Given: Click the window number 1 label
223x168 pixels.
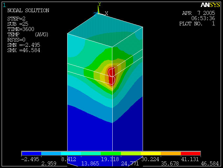Looking at the screenshot, I should [x=4, y=5].
